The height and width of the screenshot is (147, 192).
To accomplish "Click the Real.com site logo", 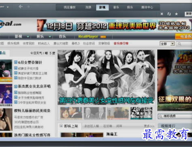I will [x=11, y=24].
